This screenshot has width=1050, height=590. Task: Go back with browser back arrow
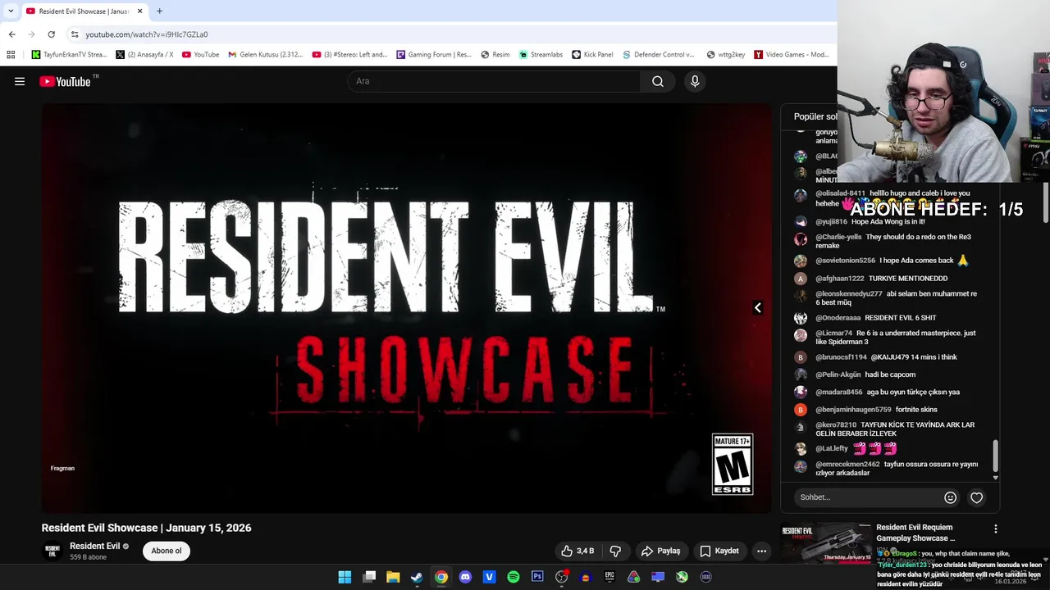pos(11,34)
